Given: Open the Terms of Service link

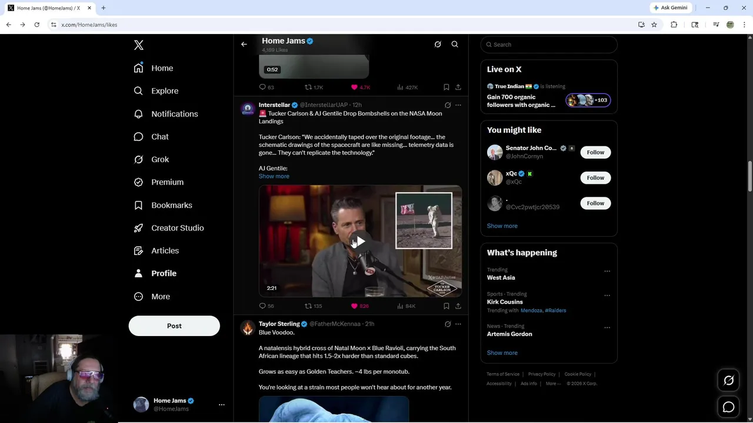Looking at the screenshot, I should (x=503, y=374).
